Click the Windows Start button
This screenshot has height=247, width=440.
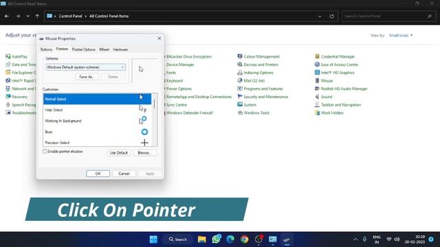pyautogui.click(x=153, y=239)
